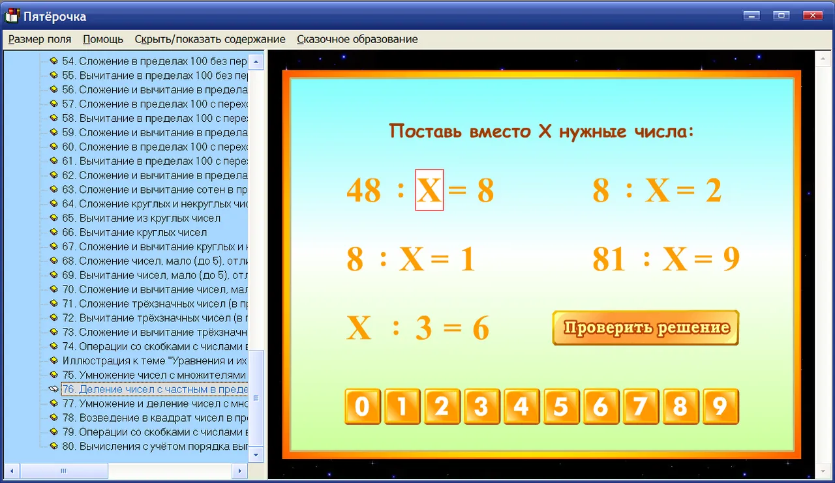This screenshot has width=835, height=483.
Task: Click the digit 9 tile
Action: 720,407
